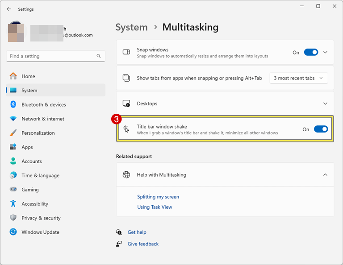Viewport: 343px width, 265px height.
Task: Open the Using Task View link
Action: coord(155,207)
